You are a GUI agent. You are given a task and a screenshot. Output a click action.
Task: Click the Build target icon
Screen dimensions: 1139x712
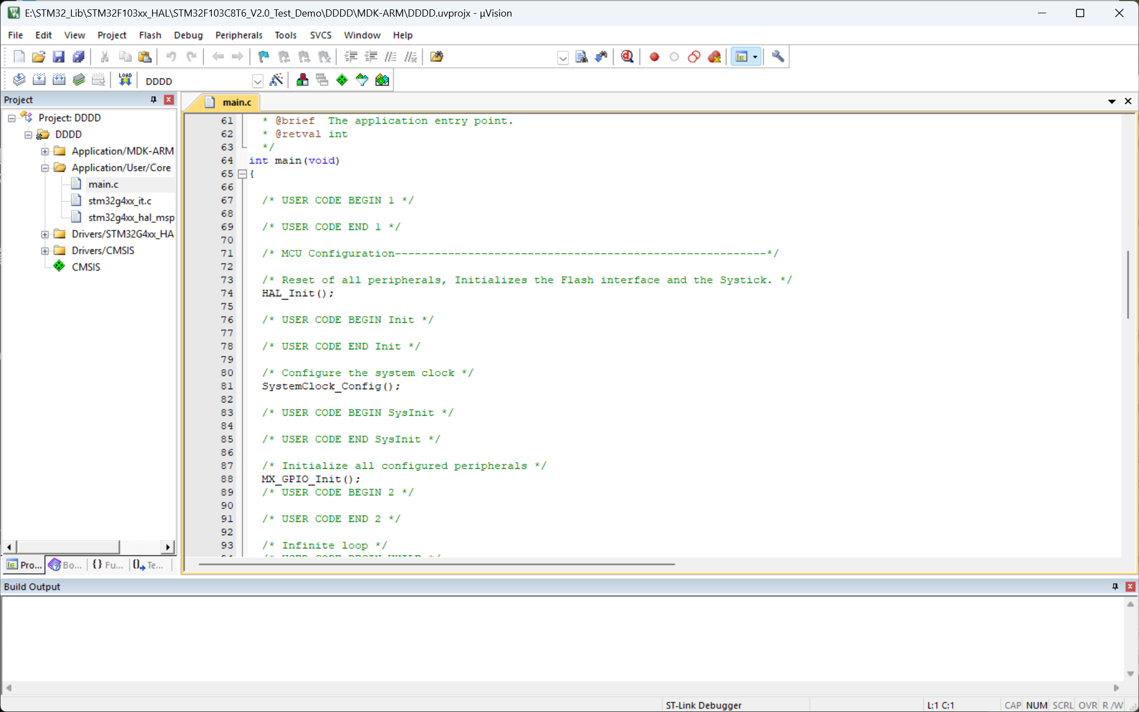(x=39, y=80)
